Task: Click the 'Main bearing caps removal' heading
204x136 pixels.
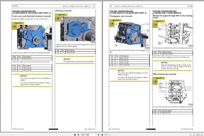Action: pyautogui.click(x=165, y=74)
